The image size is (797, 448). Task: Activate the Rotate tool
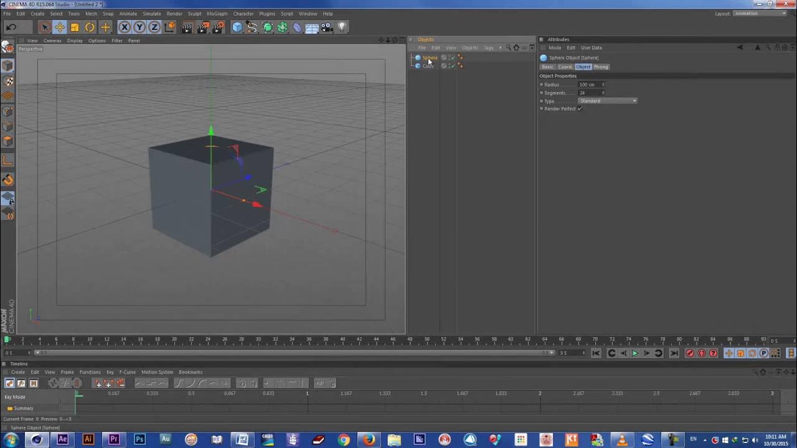click(x=90, y=27)
